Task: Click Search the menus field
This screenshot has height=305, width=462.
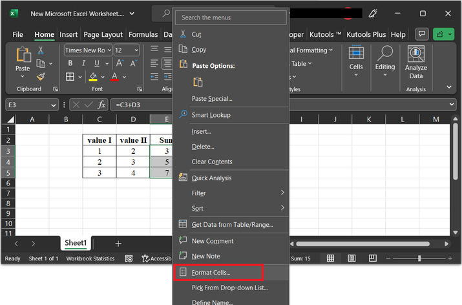Action: tap(231, 17)
